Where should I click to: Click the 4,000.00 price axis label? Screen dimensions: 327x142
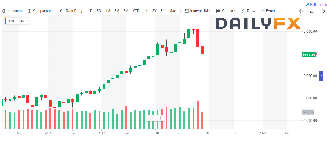point(310,121)
